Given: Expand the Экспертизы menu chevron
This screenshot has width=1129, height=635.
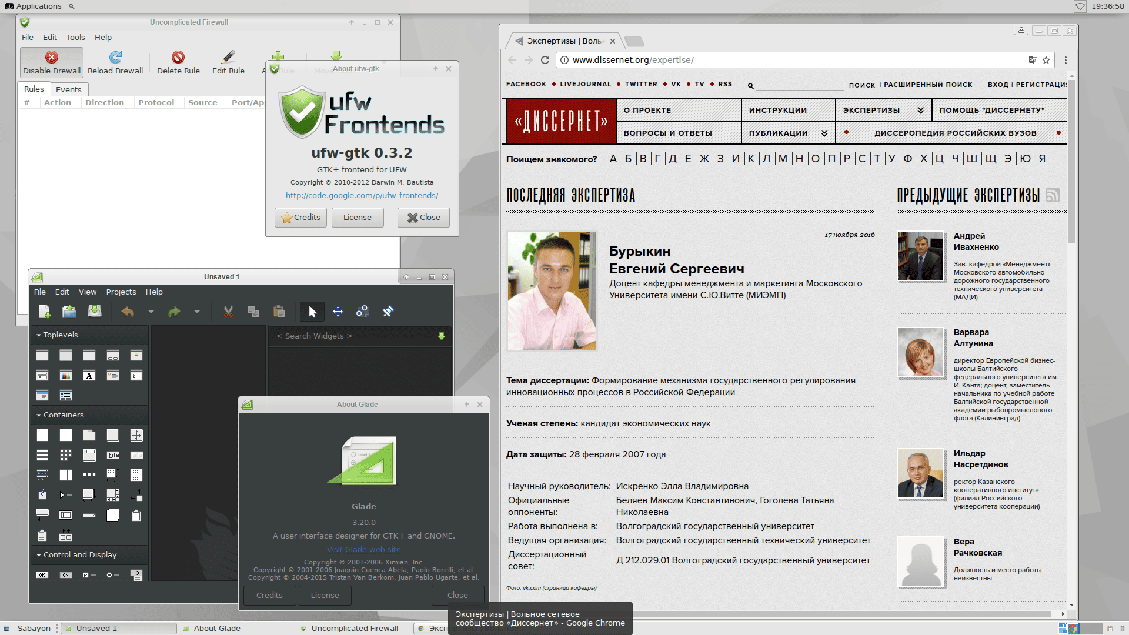Looking at the screenshot, I should [x=920, y=110].
